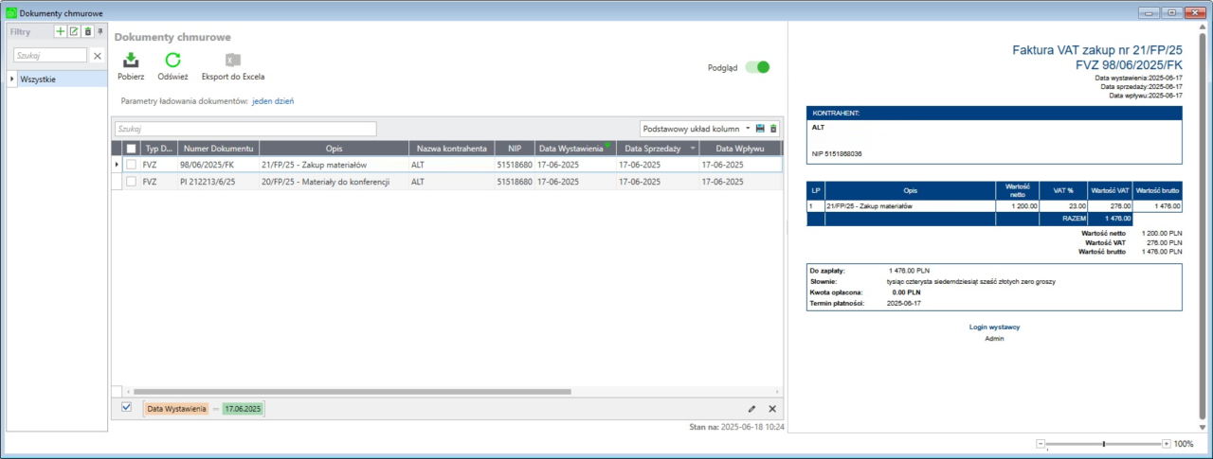The image size is (1213, 459).
Task: Click the Szukaj search field above the table
Action: (x=244, y=129)
